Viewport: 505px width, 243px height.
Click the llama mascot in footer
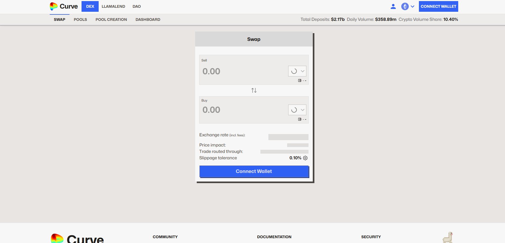point(448,237)
